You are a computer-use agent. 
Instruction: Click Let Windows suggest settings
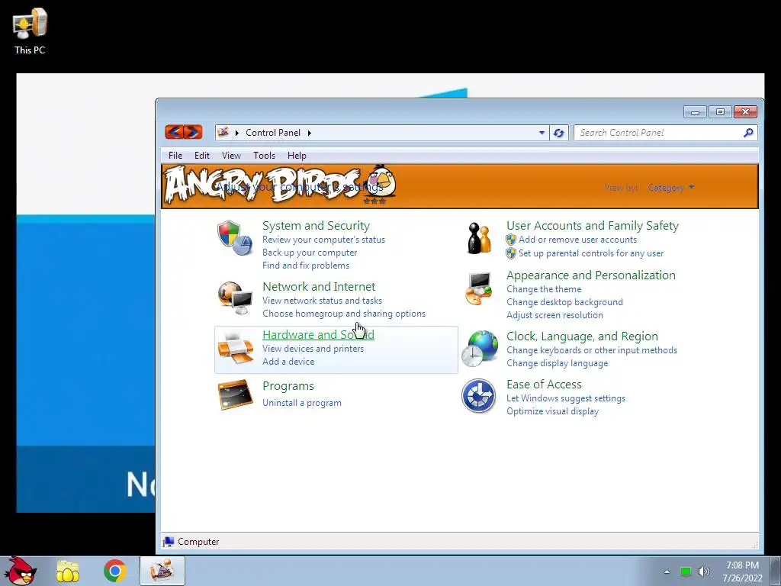(566, 398)
